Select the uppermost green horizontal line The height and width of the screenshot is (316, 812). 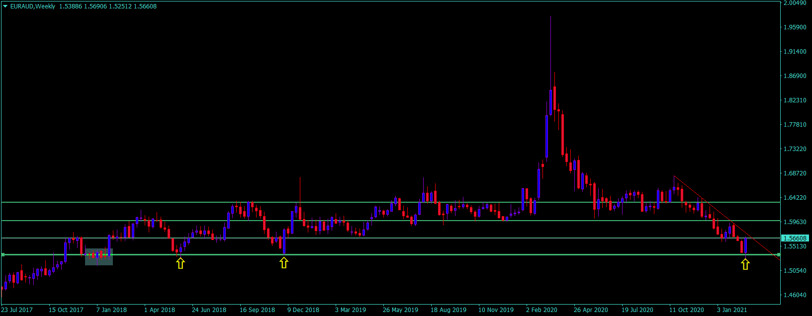390,202
